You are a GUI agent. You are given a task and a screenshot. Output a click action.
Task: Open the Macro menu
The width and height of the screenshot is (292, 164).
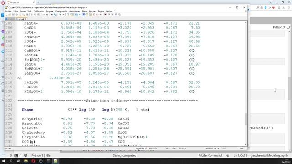(84, 11)
